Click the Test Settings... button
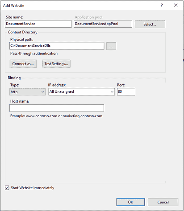This screenshot has width=184, height=211. pyautogui.click(x=56, y=64)
